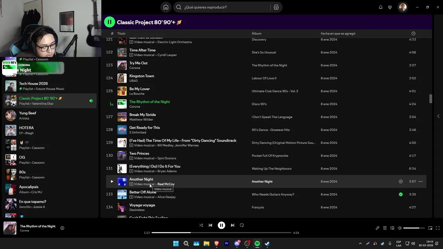Show hidden system tray icons chevron
This screenshot has width=443, height=249.
click(x=360, y=243)
